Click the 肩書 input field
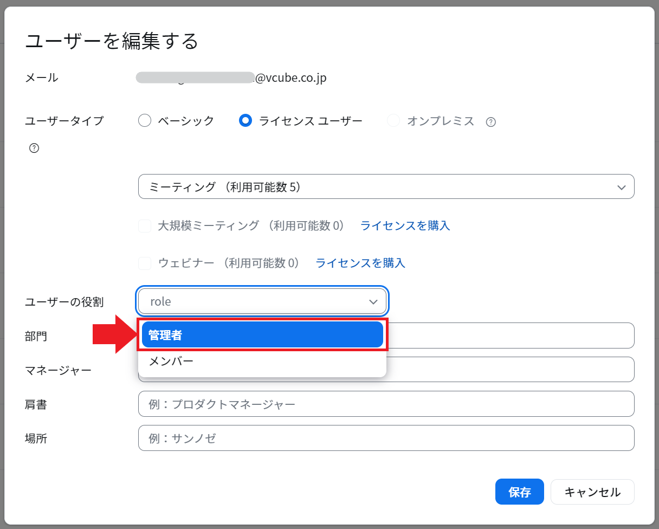Image resolution: width=659 pixels, height=529 pixels. [386, 404]
